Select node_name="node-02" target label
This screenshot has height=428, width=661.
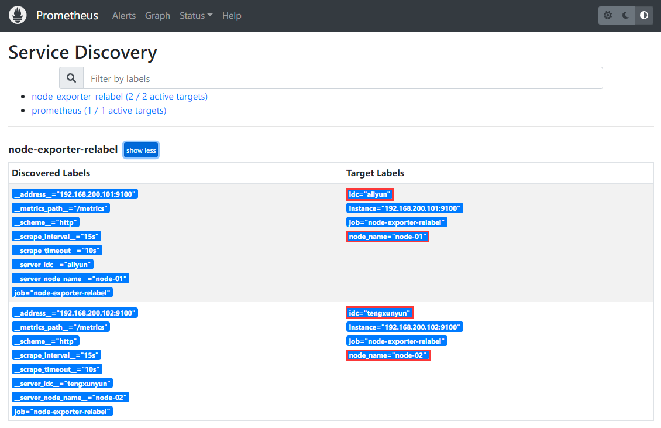(x=388, y=355)
